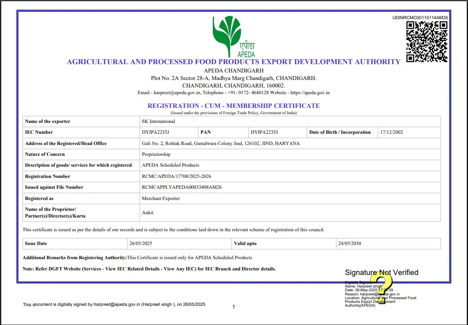Select the Date of Birth 17/12/2002 cell
468x325 pixels.
point(393,132)
